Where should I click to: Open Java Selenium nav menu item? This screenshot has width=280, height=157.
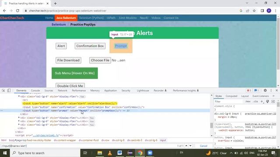click(x=66, y=18)
